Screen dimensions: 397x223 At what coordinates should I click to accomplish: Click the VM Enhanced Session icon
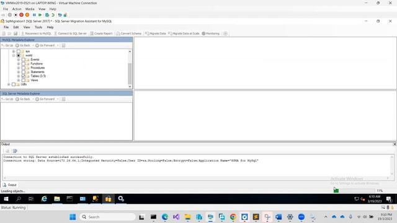click(x=60, y=15)
